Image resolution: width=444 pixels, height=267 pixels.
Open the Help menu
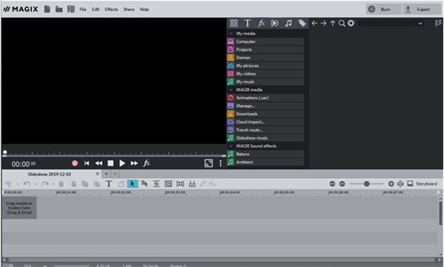tap(144, 10)
